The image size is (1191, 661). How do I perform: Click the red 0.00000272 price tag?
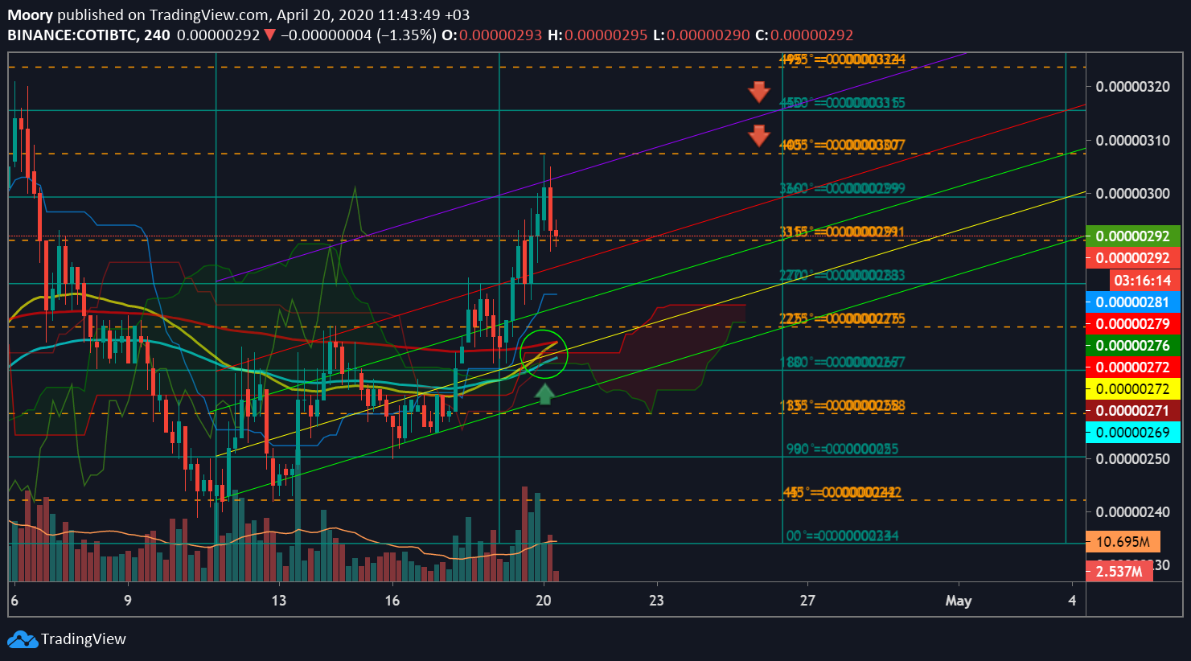pos(1133,367)
